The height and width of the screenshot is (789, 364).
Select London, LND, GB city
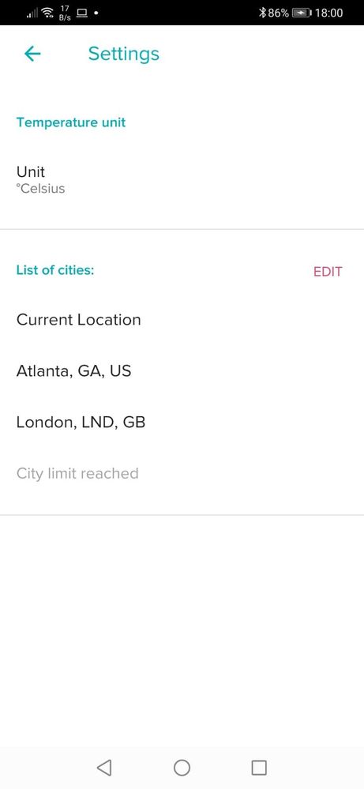click(x=182, y=422)
